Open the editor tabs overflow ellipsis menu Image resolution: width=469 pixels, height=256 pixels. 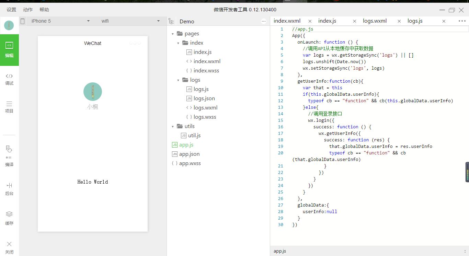pyautogui.click(x=462, y=21)
